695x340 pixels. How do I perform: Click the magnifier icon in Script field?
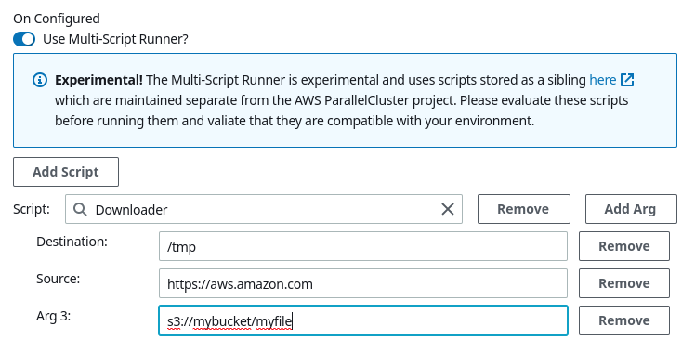80,209
